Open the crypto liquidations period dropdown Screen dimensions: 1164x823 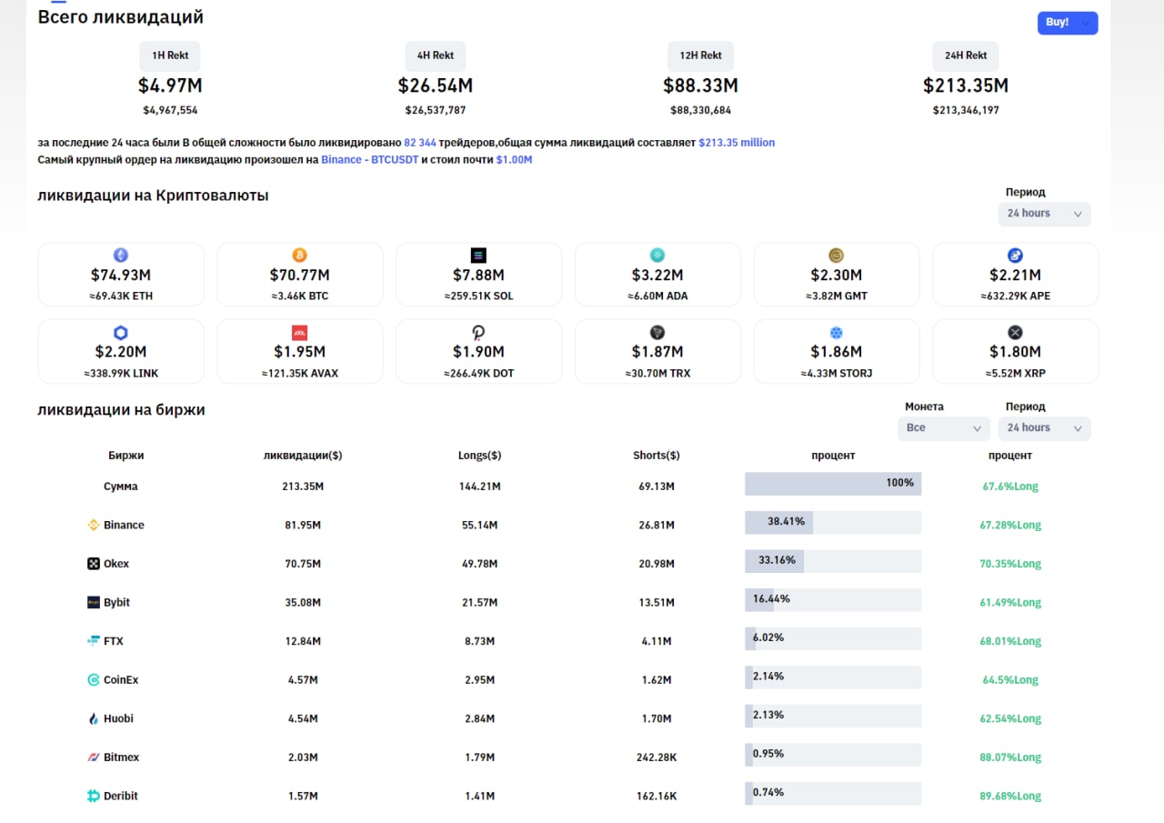coord(1044,214)
